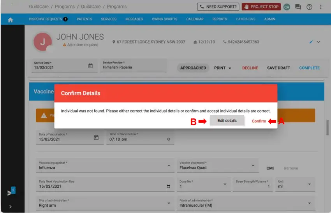Image resolution: width=331 pixels, height=213 pixels.
Task: Click the birthday cake icon
Action: (195, 42)
